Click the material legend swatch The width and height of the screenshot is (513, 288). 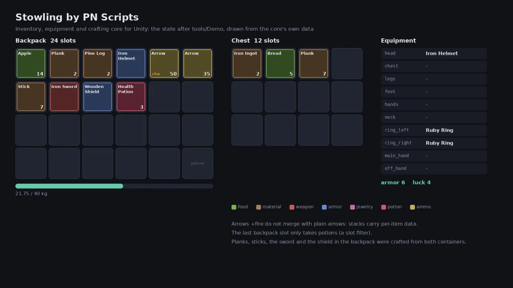click(259, 207)
